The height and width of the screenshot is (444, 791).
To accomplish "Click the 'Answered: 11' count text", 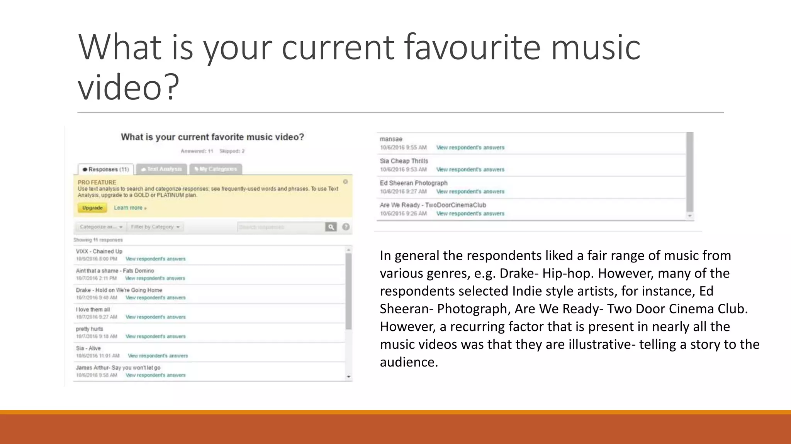I will point(197,151).
